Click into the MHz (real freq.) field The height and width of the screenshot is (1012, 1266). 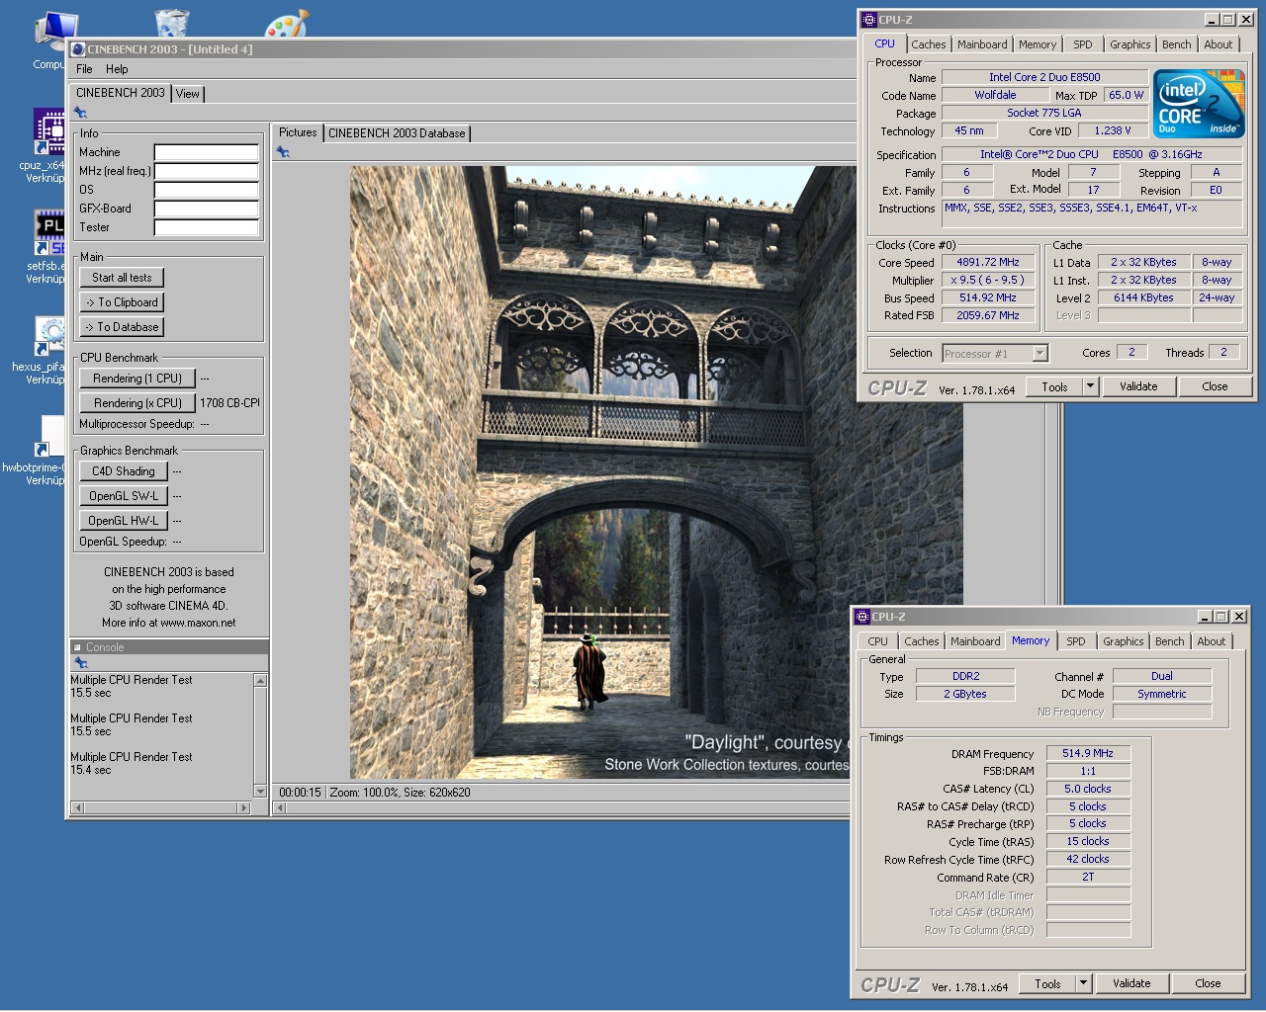click(207, 171)
